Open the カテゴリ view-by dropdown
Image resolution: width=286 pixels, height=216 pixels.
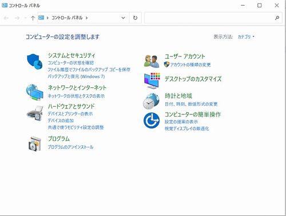click(x=246, y=37)
